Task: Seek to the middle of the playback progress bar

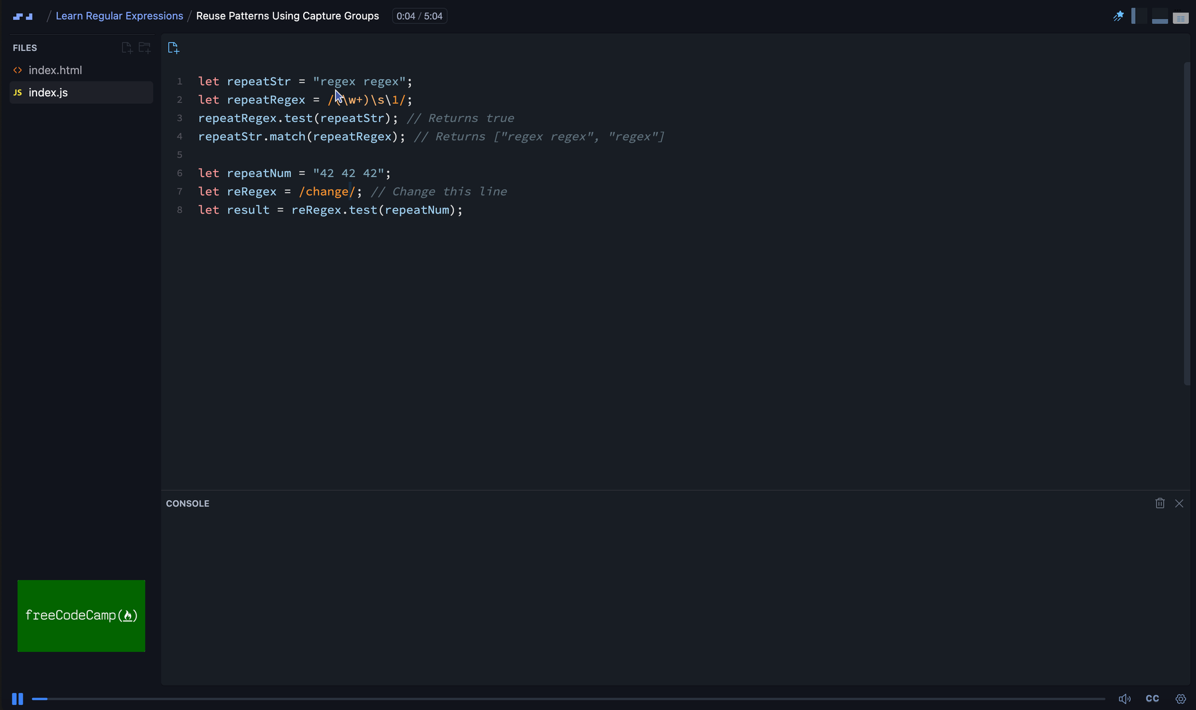Action: (569, 699)
